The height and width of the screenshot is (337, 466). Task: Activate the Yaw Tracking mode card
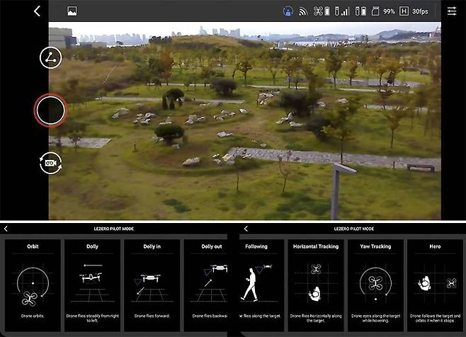point(375,283)
